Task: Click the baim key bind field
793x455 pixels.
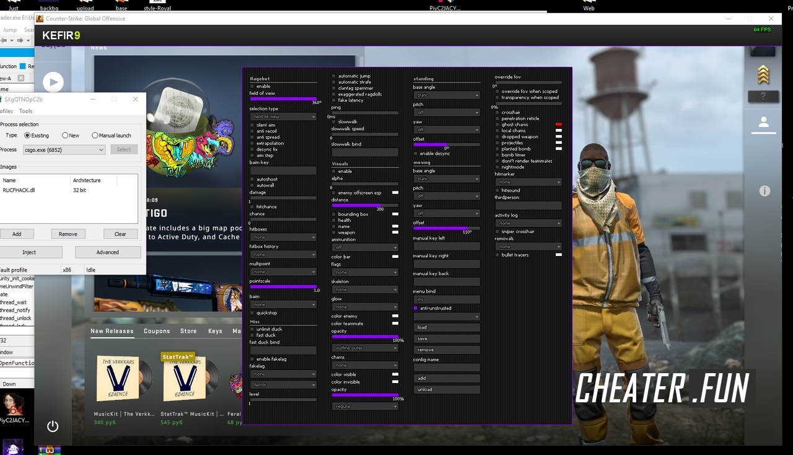Action: (x=283, y=170)
